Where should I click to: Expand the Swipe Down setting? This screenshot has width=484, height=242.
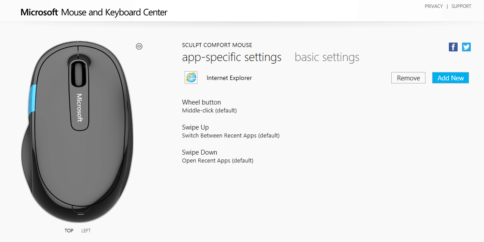click(x=200, y=152)
